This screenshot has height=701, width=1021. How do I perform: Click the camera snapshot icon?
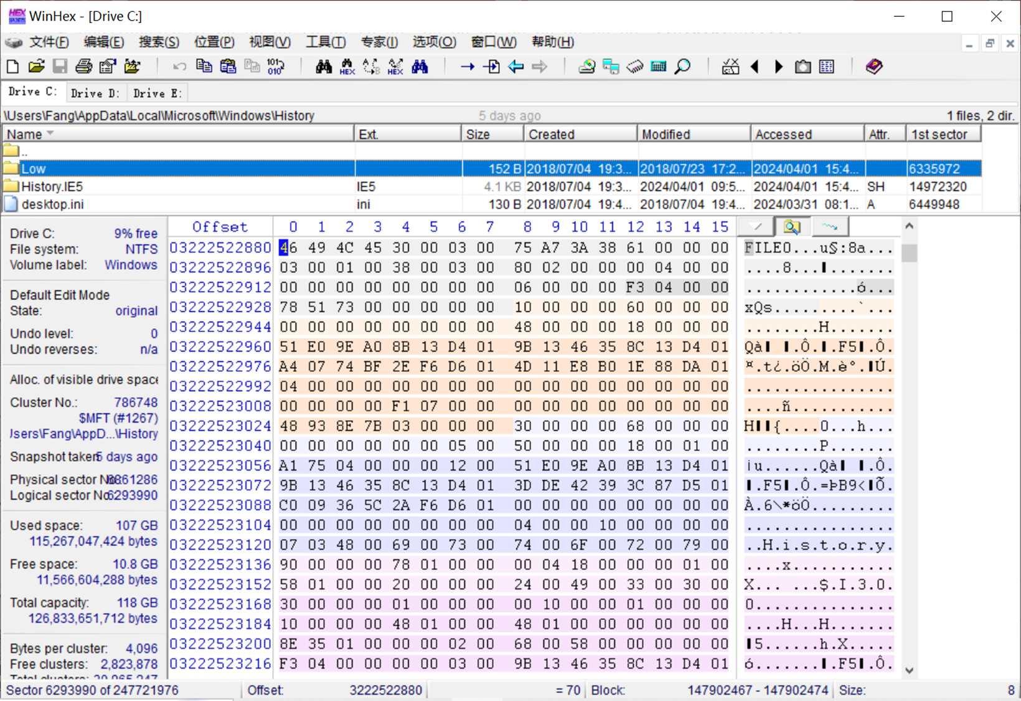click(803, 66)
